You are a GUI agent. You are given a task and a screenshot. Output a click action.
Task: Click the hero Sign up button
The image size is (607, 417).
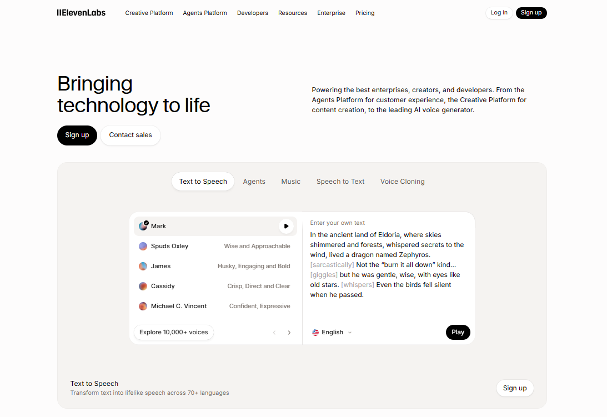pos(77,135)
